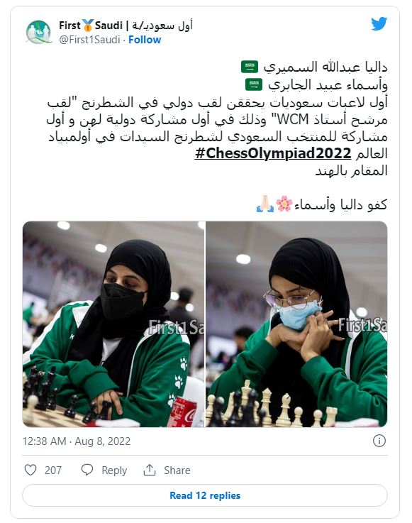Click the Reply text label

tap(114, 470)
